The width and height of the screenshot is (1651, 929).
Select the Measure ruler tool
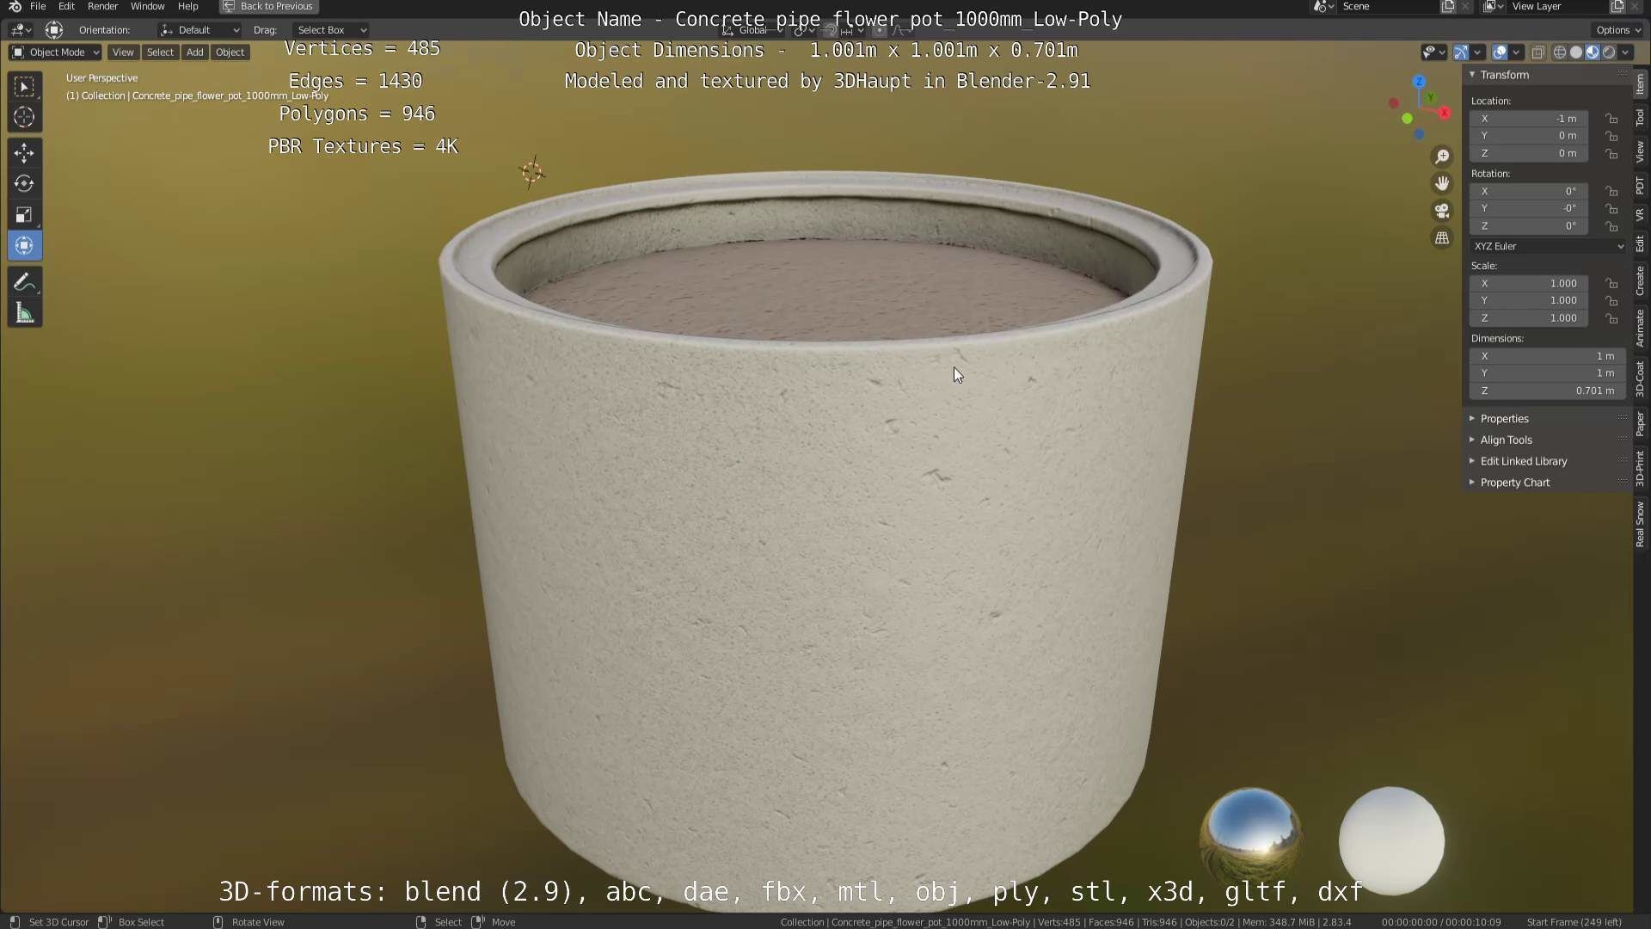tap(24, 313)
